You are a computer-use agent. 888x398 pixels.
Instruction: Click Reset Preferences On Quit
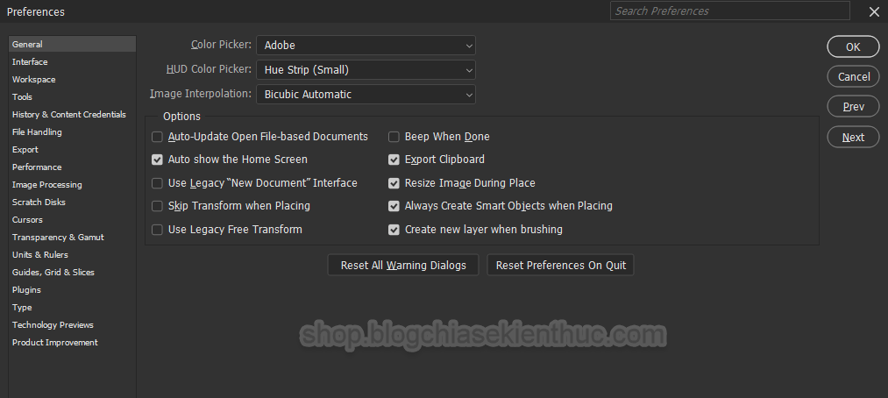click(x=561, y=265)
